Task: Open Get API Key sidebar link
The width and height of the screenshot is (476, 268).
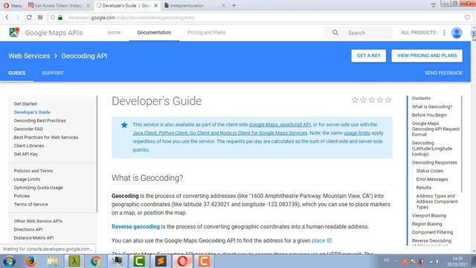Action: 26,154
